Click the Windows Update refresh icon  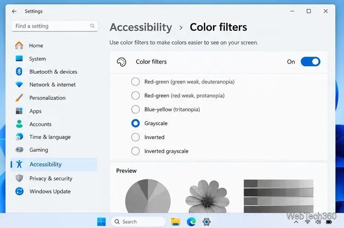pos(19,191)
